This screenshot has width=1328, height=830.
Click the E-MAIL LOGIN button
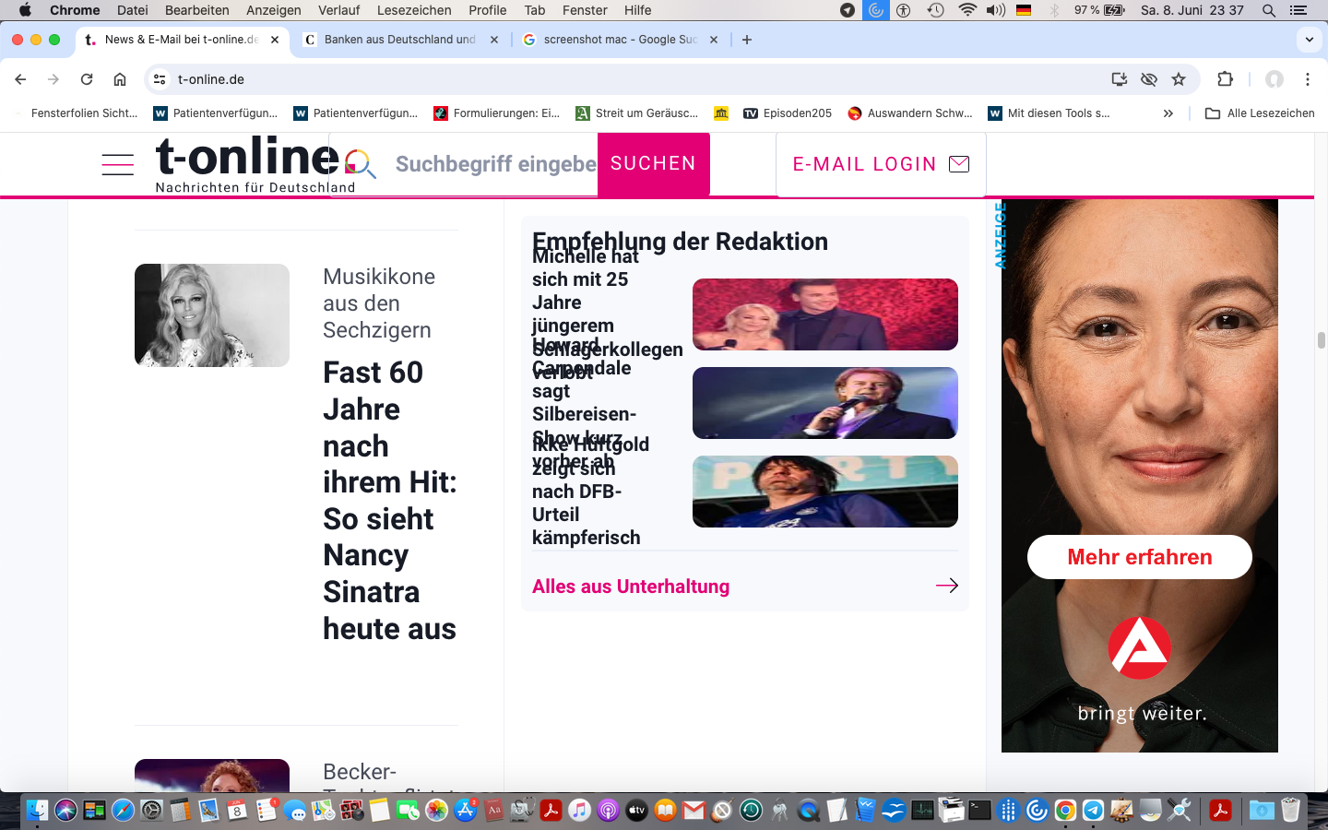tap(881, 164)
